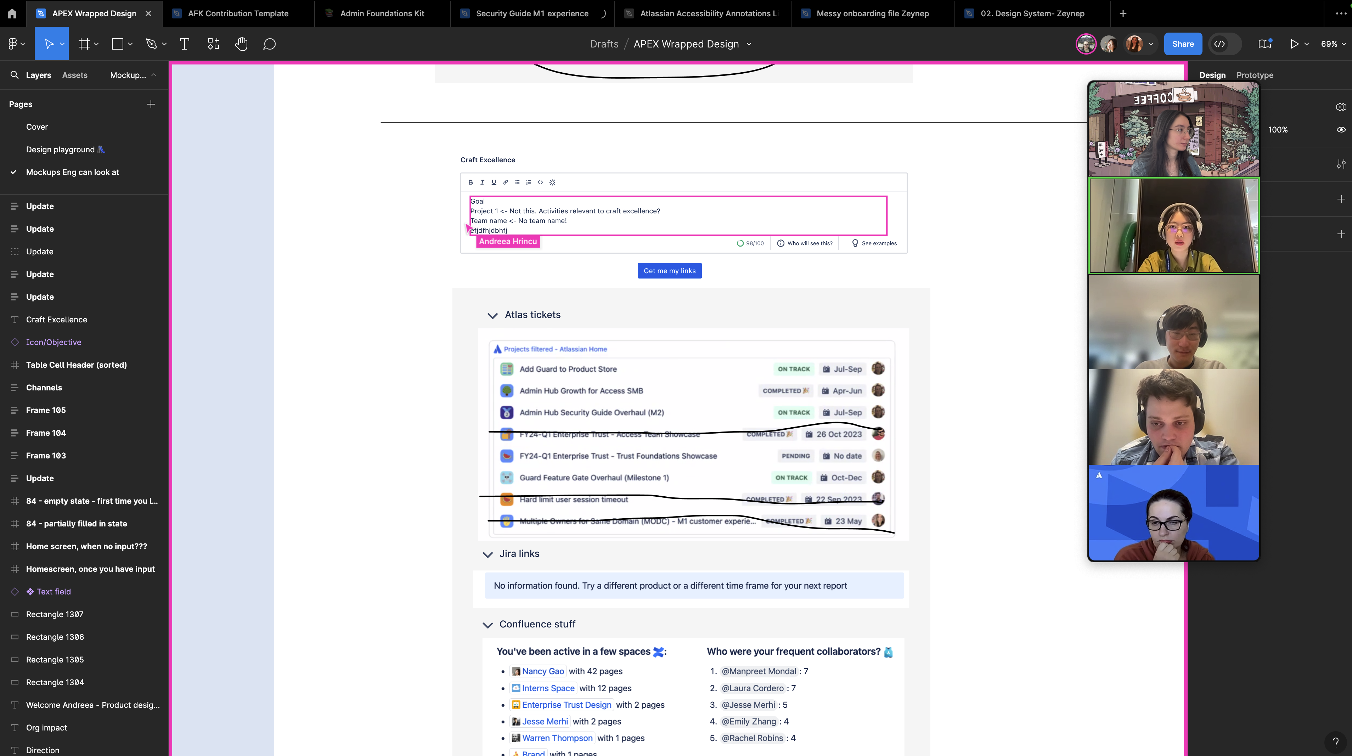Open the Figma home icon
Screen dimensions: 1352x756
pyautogui.click(x=12, y=14)
